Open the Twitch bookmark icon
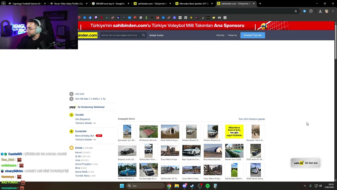Viewport: 337px width, 190px height. (x=96, y=18)
